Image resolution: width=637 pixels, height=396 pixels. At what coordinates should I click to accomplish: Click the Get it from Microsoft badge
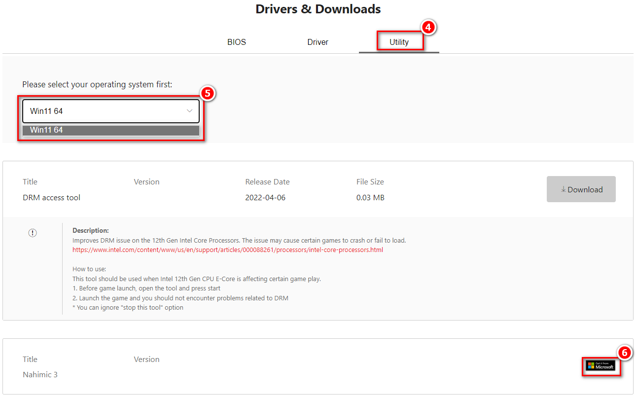click(x=601, y=366)
